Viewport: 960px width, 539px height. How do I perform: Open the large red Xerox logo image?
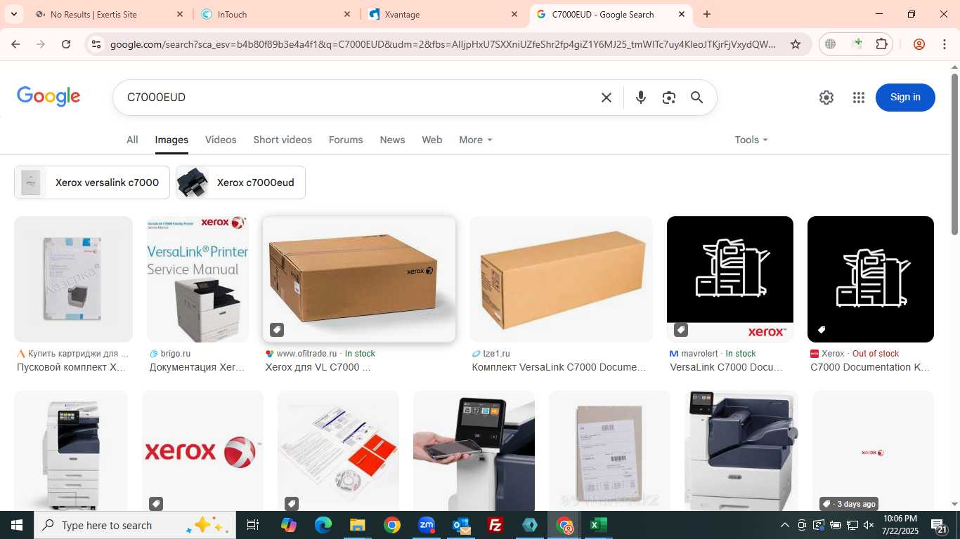click(x=202, y=451)
